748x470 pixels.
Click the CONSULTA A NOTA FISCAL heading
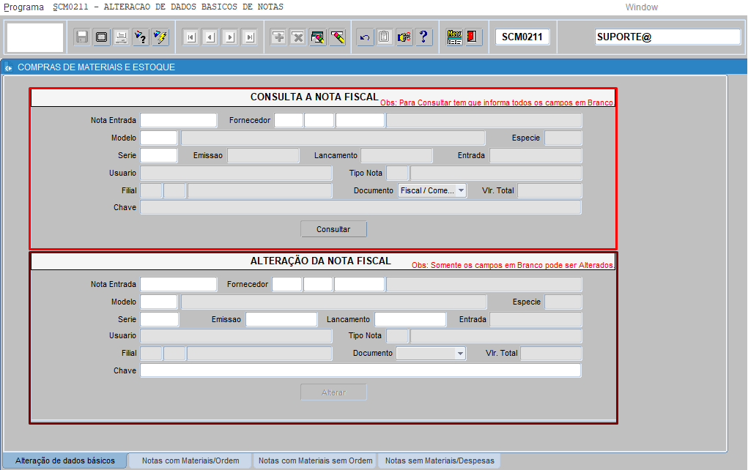pos(314,97)
